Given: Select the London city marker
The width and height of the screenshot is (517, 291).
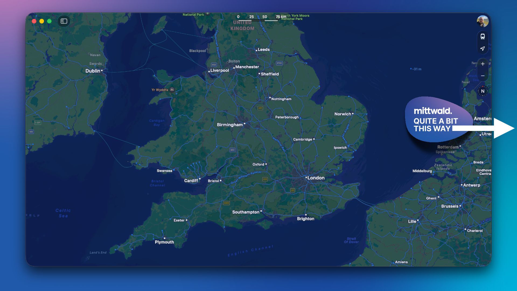Looking at the screenshot, I should click(x=306, y=178).
